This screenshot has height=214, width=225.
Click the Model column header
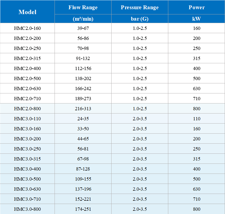click(27, 12)
